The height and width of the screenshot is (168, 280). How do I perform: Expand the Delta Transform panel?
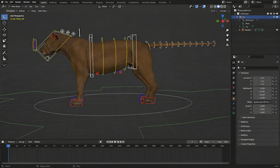tap(248, 117)
